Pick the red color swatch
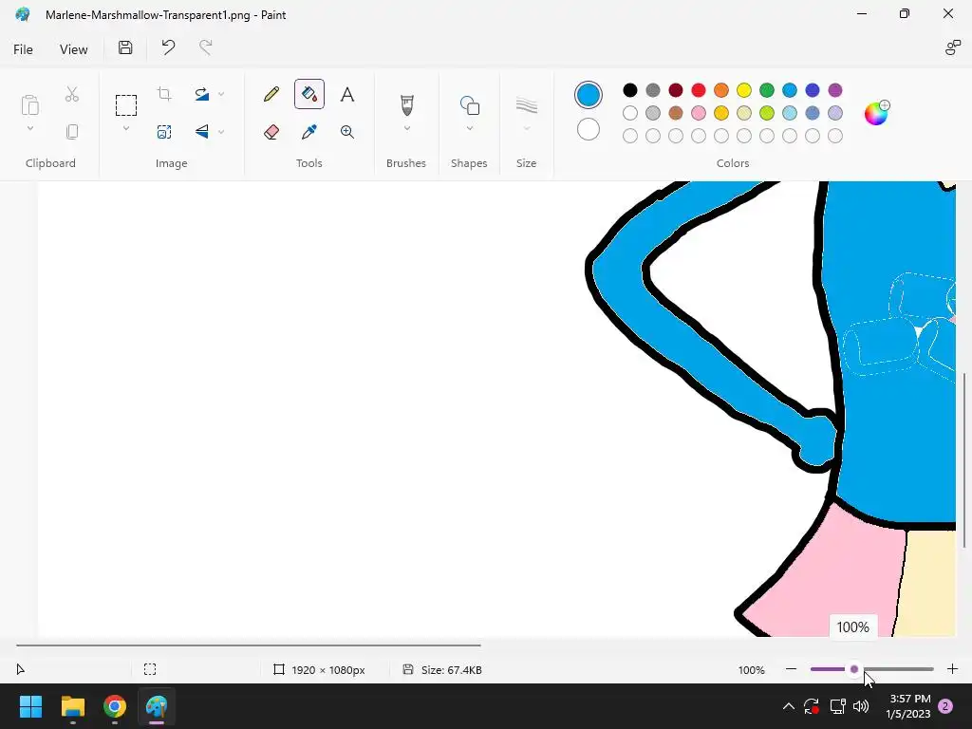The height and width of the screenshot is (729, 972). [x=699, y=90]
